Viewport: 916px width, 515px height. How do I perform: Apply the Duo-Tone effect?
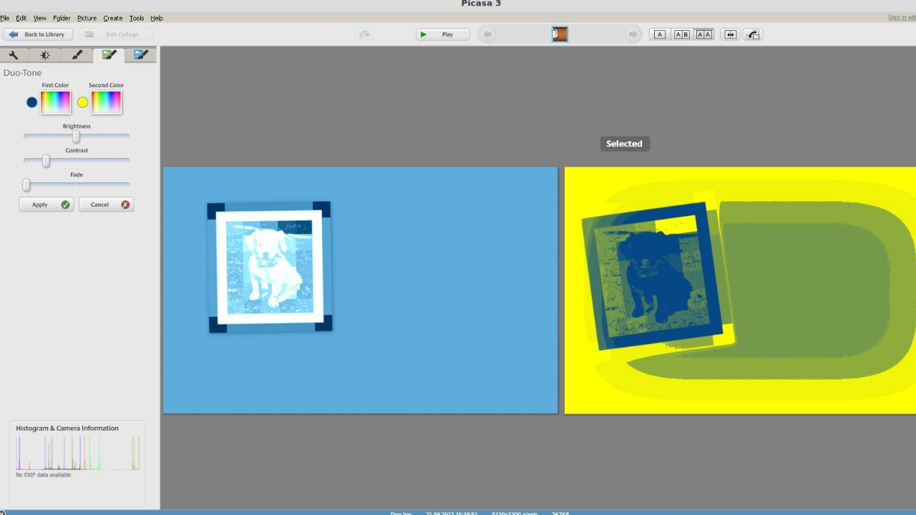tap(47, 205)
